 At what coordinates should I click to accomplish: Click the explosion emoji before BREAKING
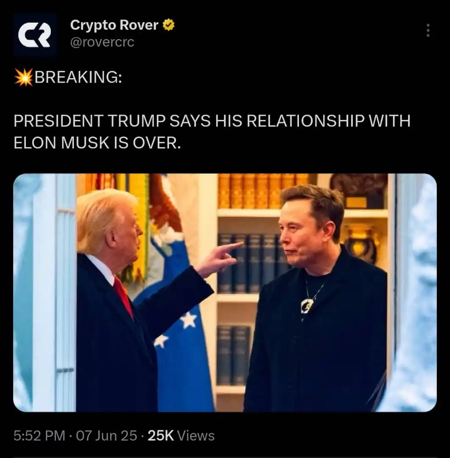point(24,78)
